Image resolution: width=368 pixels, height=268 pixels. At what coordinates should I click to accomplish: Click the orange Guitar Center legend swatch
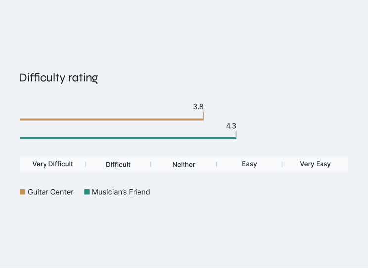22,192
